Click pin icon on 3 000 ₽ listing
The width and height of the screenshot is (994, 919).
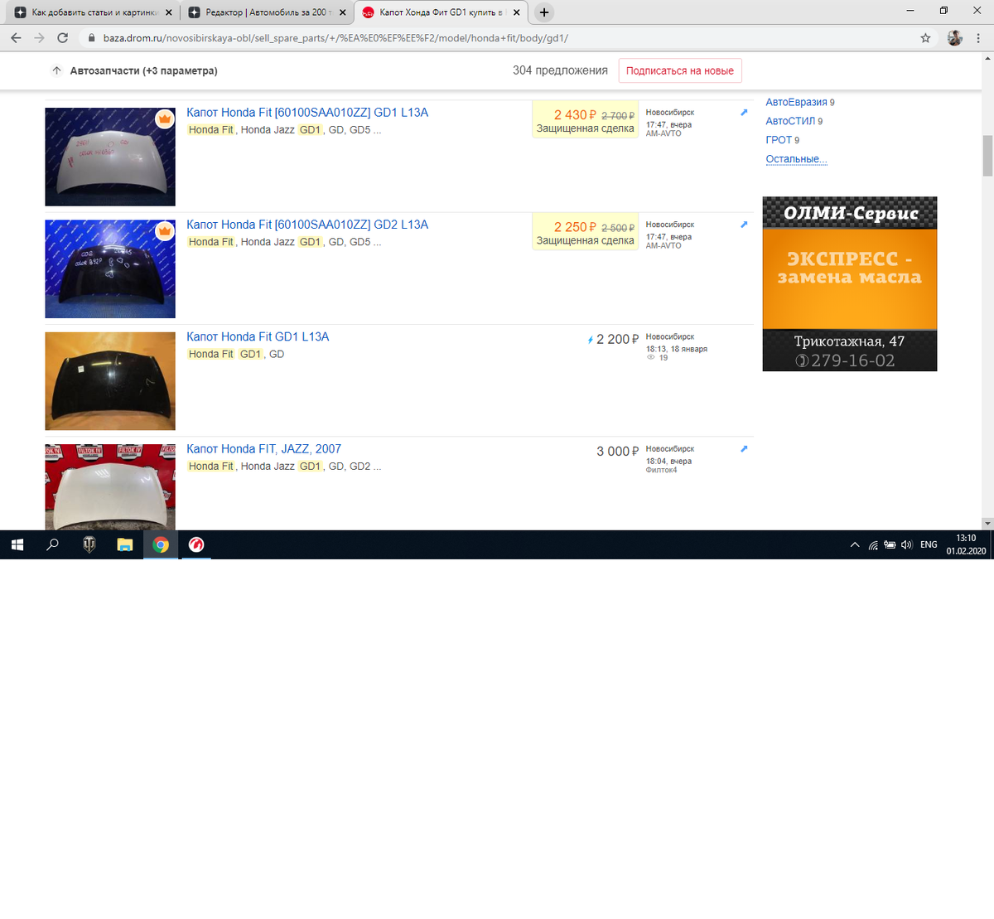coord(744,449)
